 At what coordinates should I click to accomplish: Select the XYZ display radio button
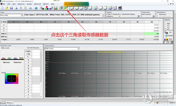(165, 25)
